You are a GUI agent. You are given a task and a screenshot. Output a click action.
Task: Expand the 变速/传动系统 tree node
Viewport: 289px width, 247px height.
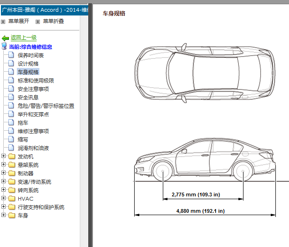coord(3,181)
